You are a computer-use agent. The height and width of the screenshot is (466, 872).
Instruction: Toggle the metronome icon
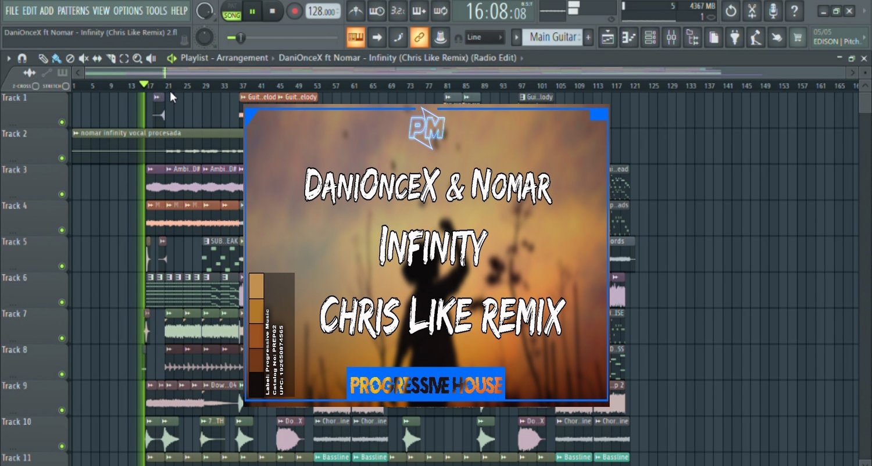pos(356,10)
